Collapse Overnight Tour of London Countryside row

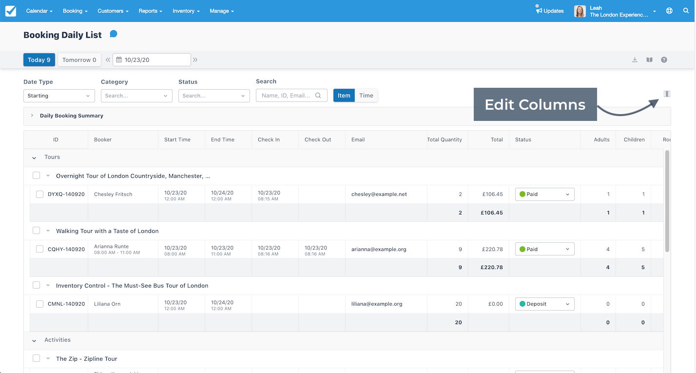(48, 176)
